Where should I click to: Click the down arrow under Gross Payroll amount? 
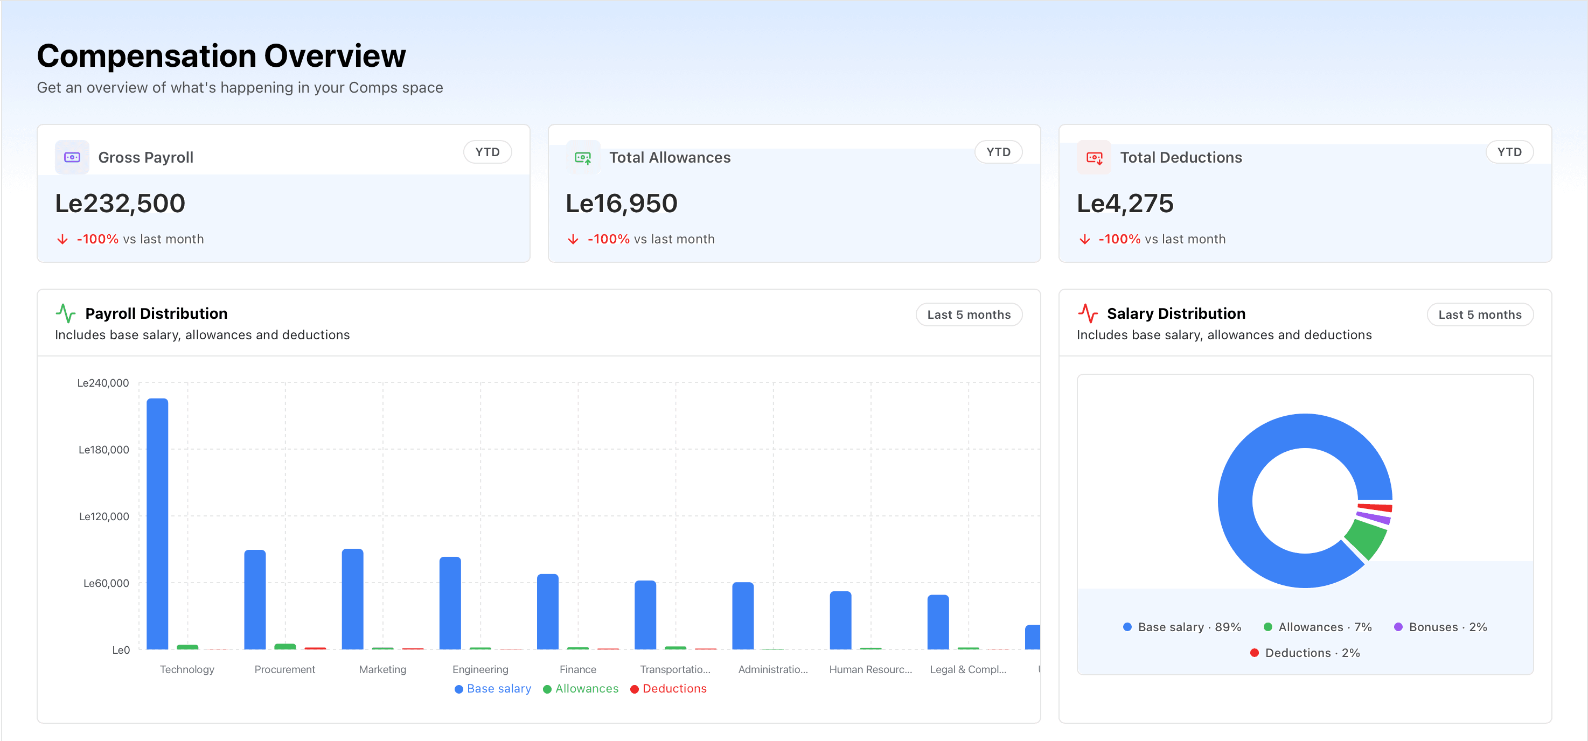click(x=62, y=239)
